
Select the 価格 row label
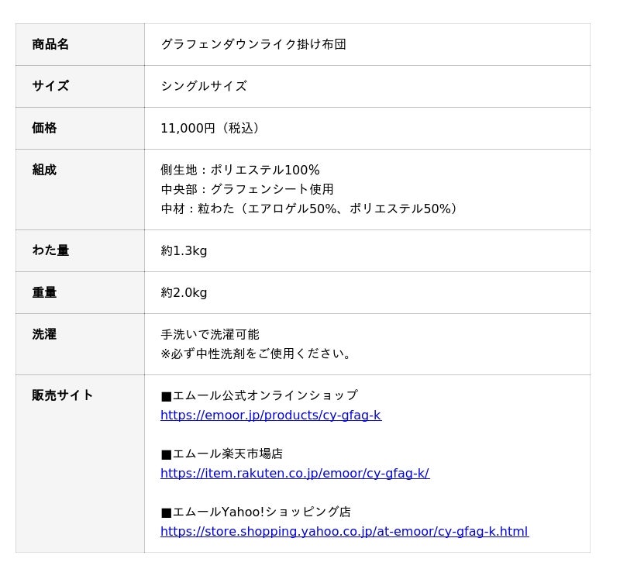click(x=44, y=128)
